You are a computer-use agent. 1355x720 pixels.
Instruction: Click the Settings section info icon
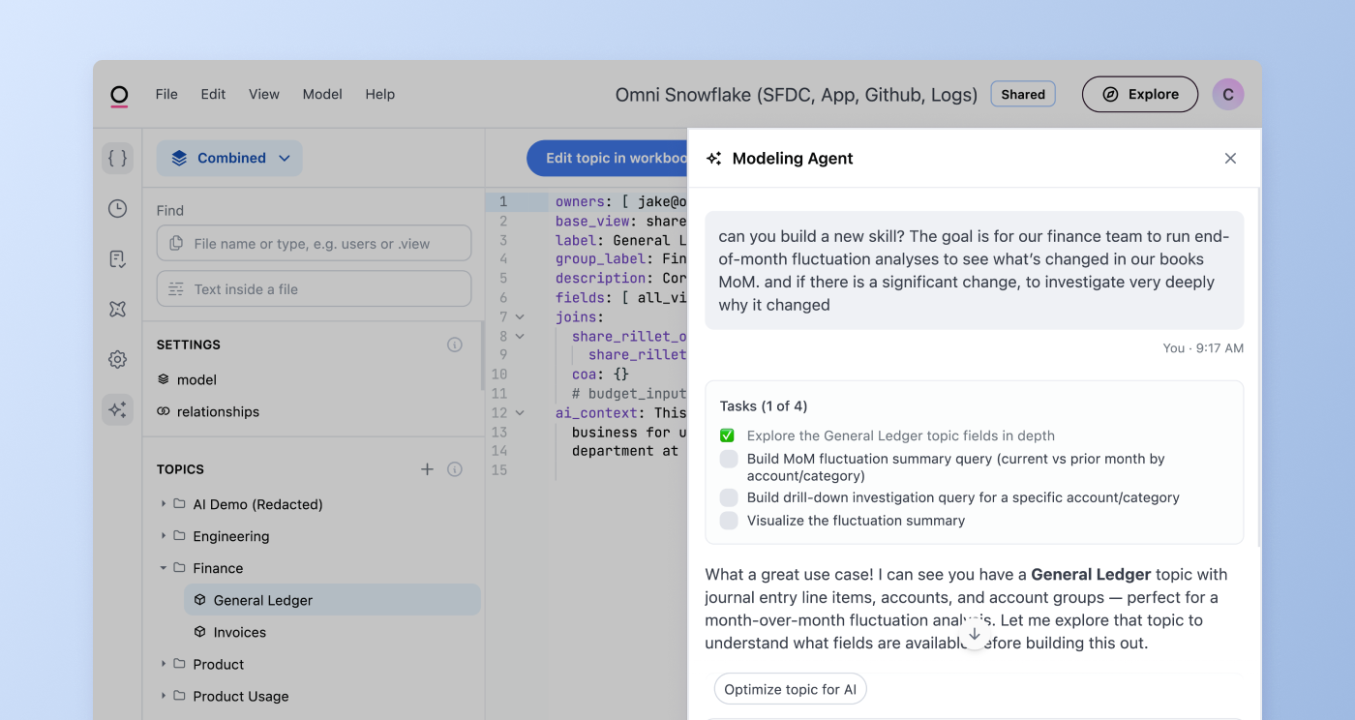click(x=455, y=345)
